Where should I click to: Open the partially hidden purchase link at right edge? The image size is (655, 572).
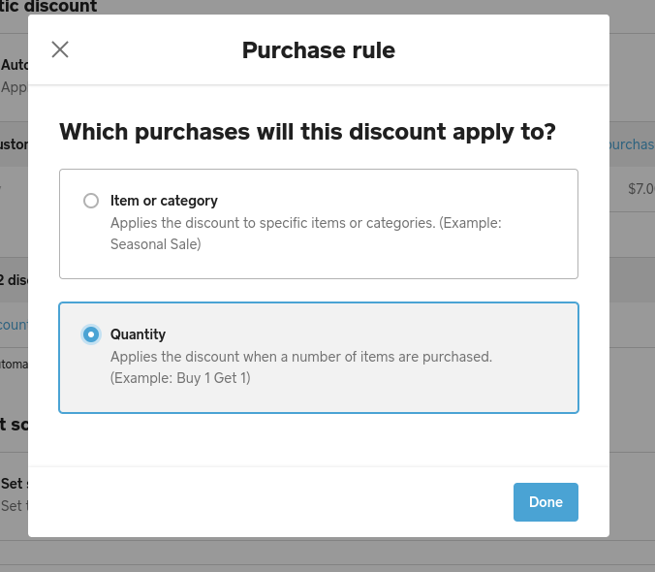pyautogui.click(x=632, y=144)
